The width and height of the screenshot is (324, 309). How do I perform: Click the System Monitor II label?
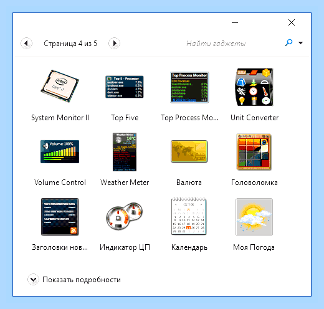60,118
